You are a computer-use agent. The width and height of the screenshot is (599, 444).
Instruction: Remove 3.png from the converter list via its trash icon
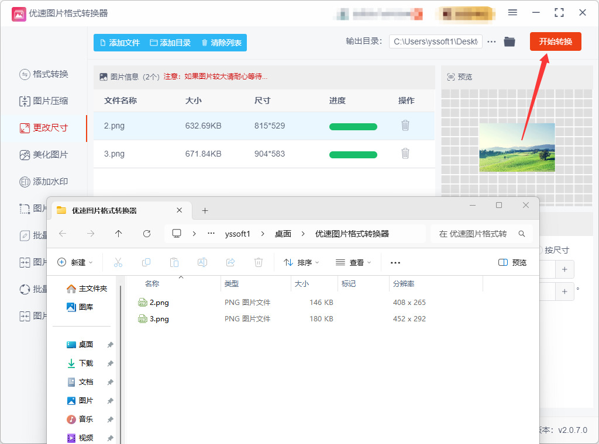click(405, 153)
